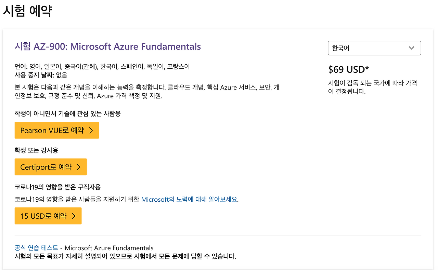Viewport: 438px width, 270px height.
Task: Follow the Microsoft의 노력에 대해 알아보세요 link
Action: coord(189,199)
